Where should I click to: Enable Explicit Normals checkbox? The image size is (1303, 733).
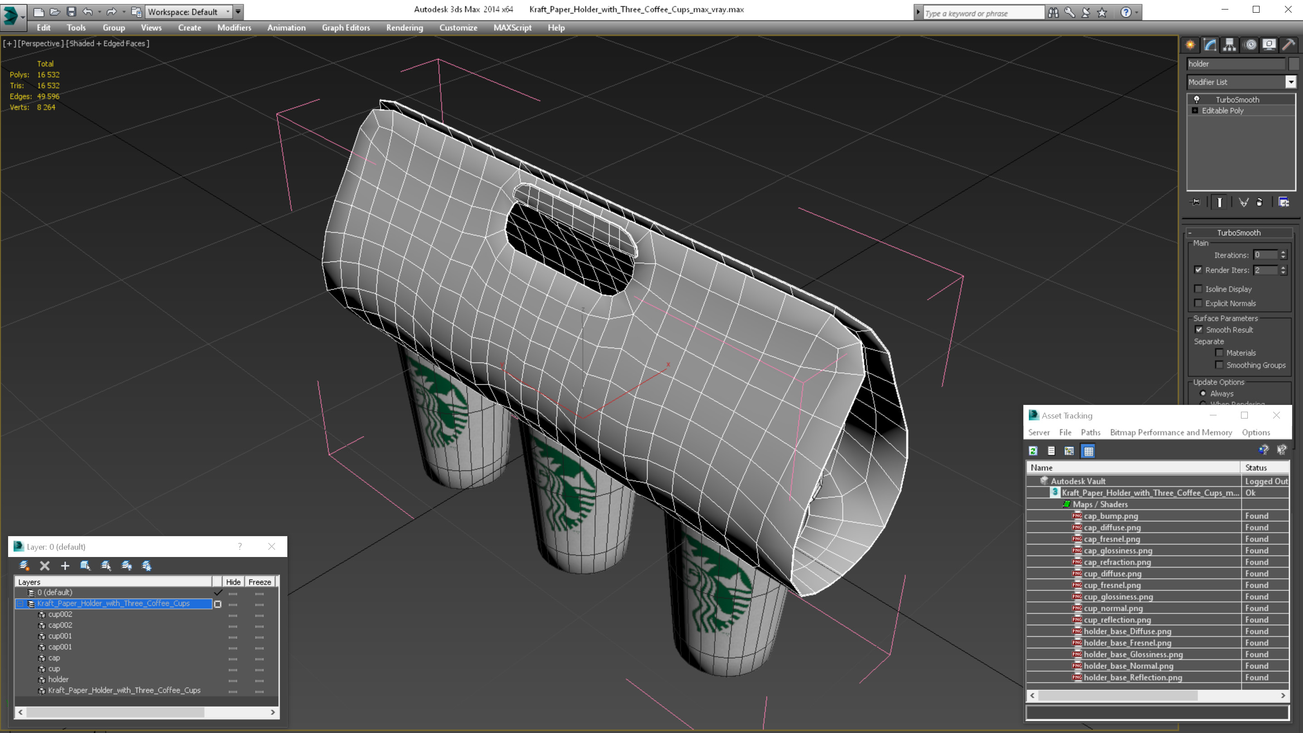tap(1198, 303)
